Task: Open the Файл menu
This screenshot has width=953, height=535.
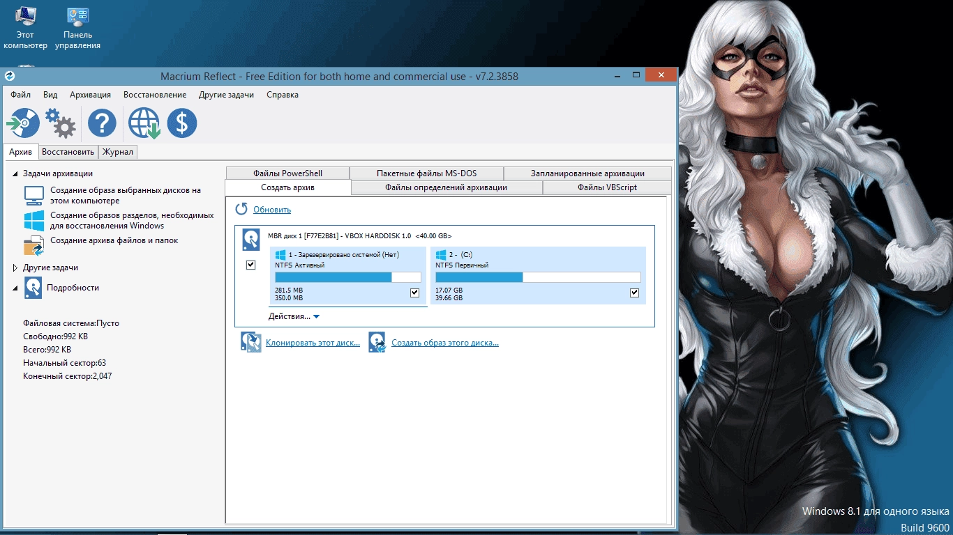Action: pos(21,95)
